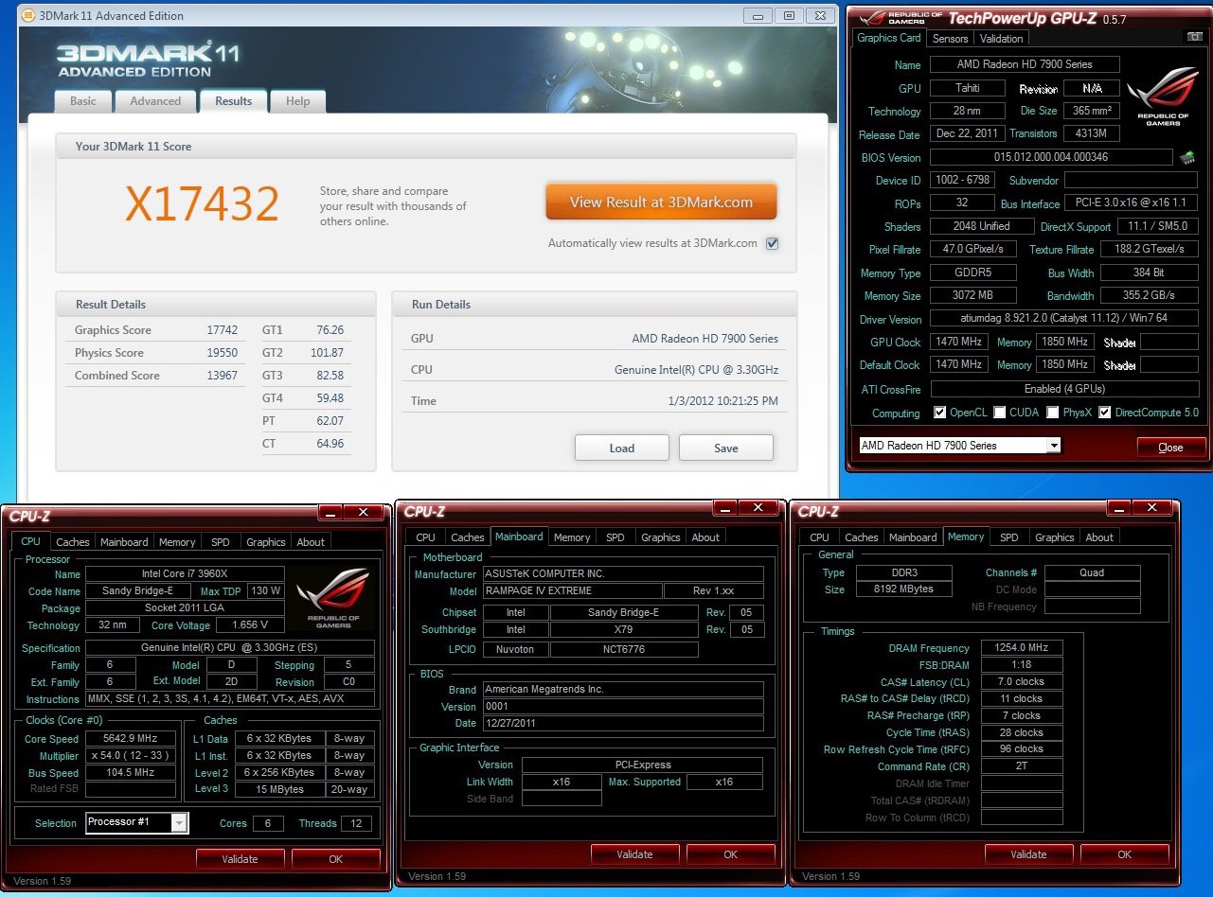1213x897 pixels.
Task: Select the Results tab in 3DMark
Action: (x=233, y=101)
